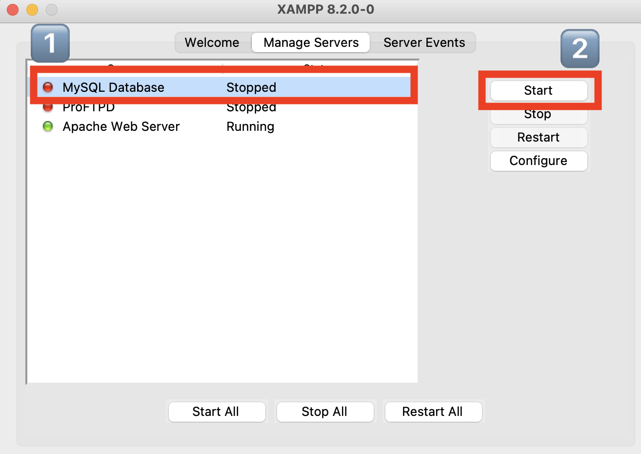Open the Server Events tab
This screenshot has height=454, width=641.
pyautogui.click(x=424, y=42)
